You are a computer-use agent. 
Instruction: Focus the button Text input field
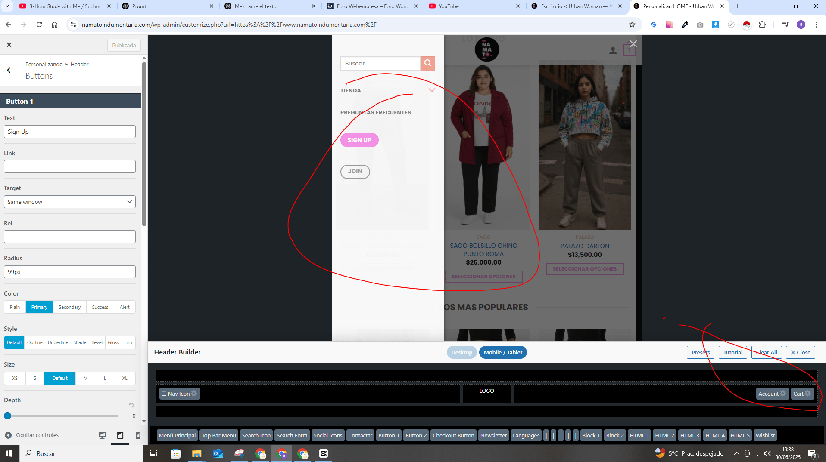click(x=70, y=132)
